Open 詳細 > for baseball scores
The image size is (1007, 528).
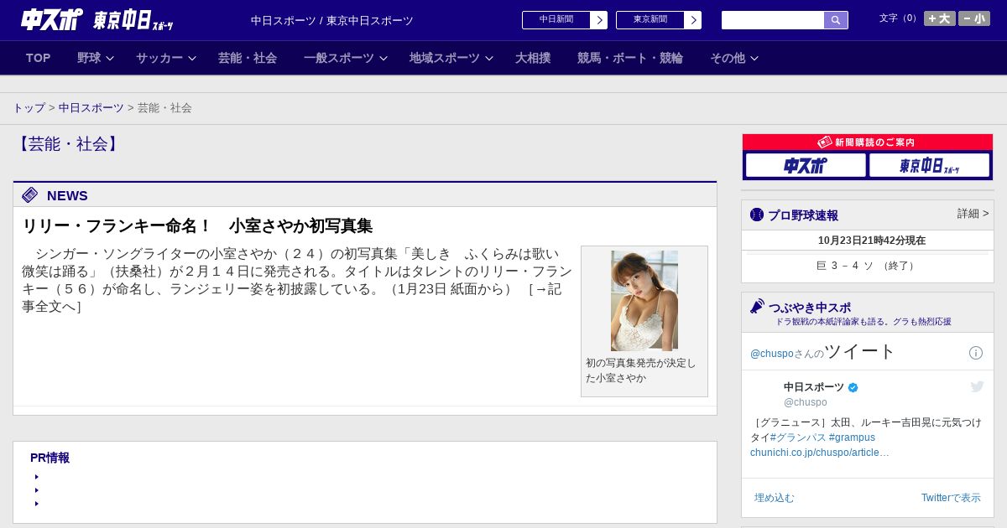pos(973,214)
